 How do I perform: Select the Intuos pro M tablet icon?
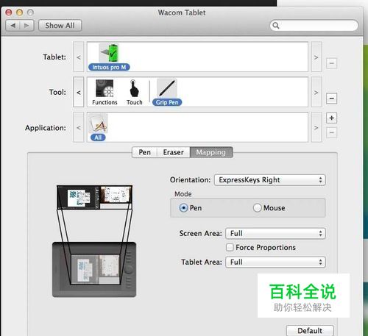[x=109, y=53]
